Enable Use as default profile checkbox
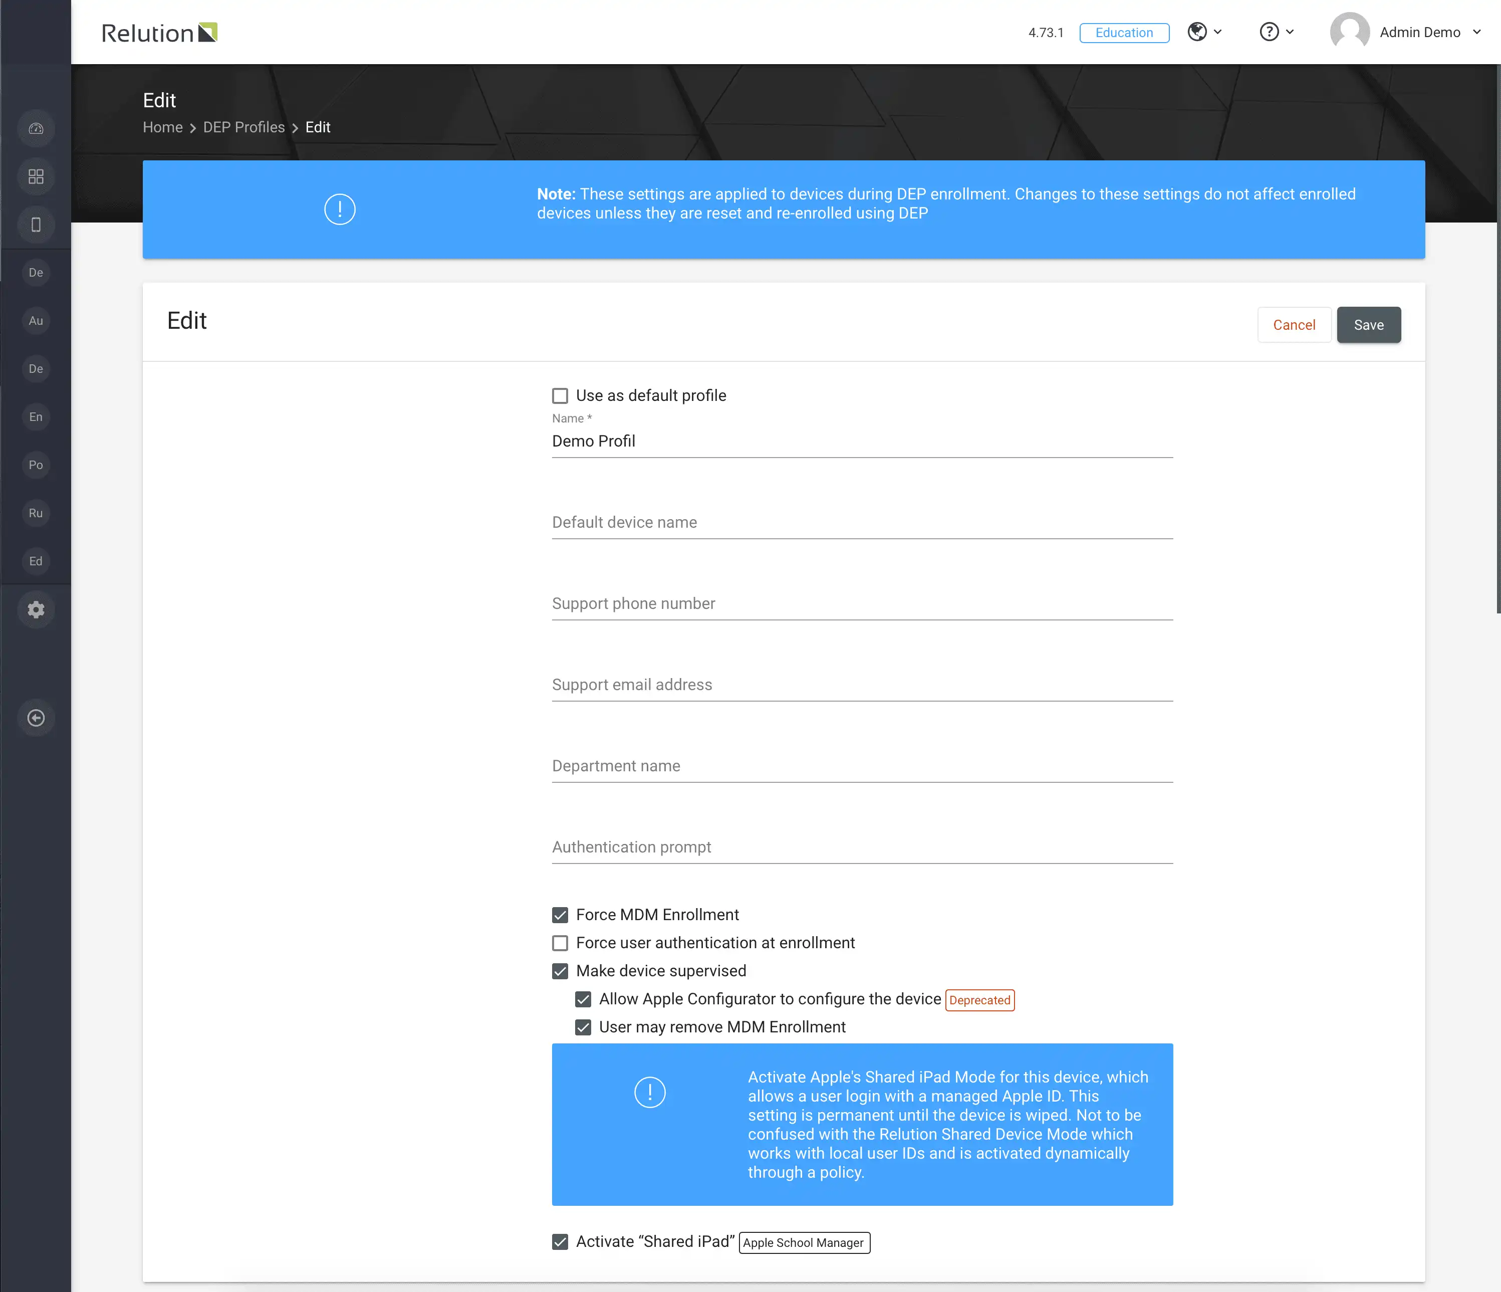The image size is (1501, 1292). [560, 395]
